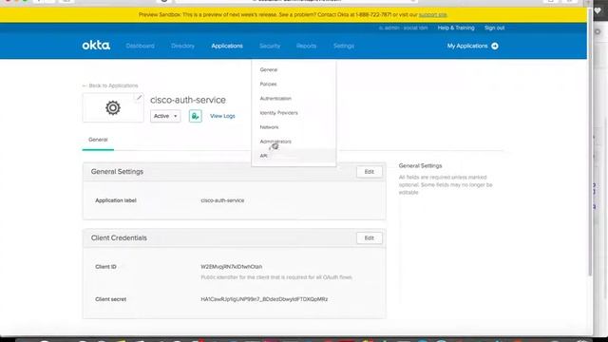Click the heart icon in browser sidebar
Viewport: 608px width, 342px height.
(598, 10)
